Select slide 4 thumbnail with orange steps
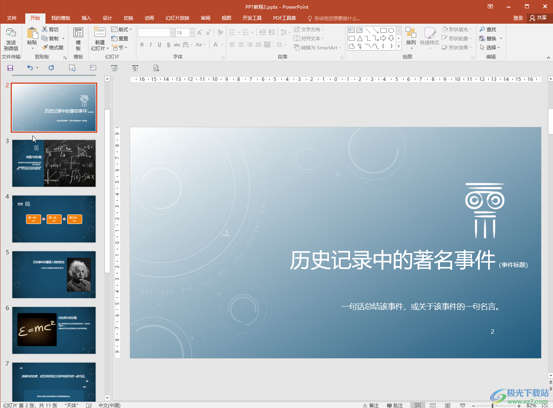The height and width of the screenshot is (408, 553). pyautogui.click(x=54, y=219)
